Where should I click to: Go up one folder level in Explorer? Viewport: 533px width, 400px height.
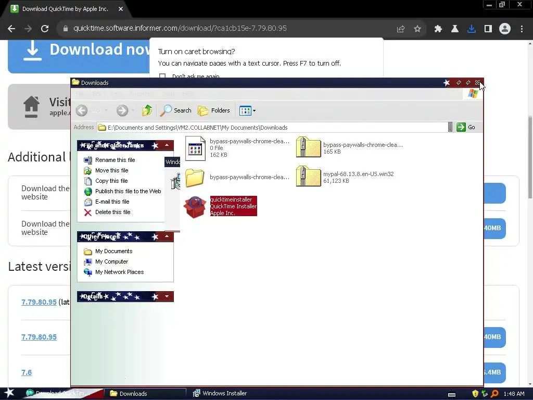(x=147, y=110)
